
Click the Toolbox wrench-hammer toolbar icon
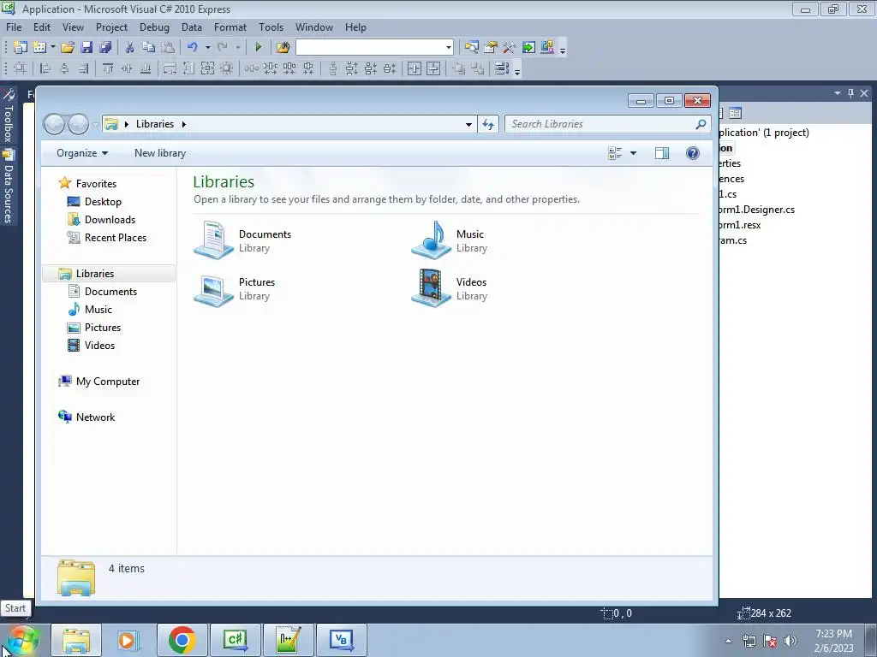509,48
